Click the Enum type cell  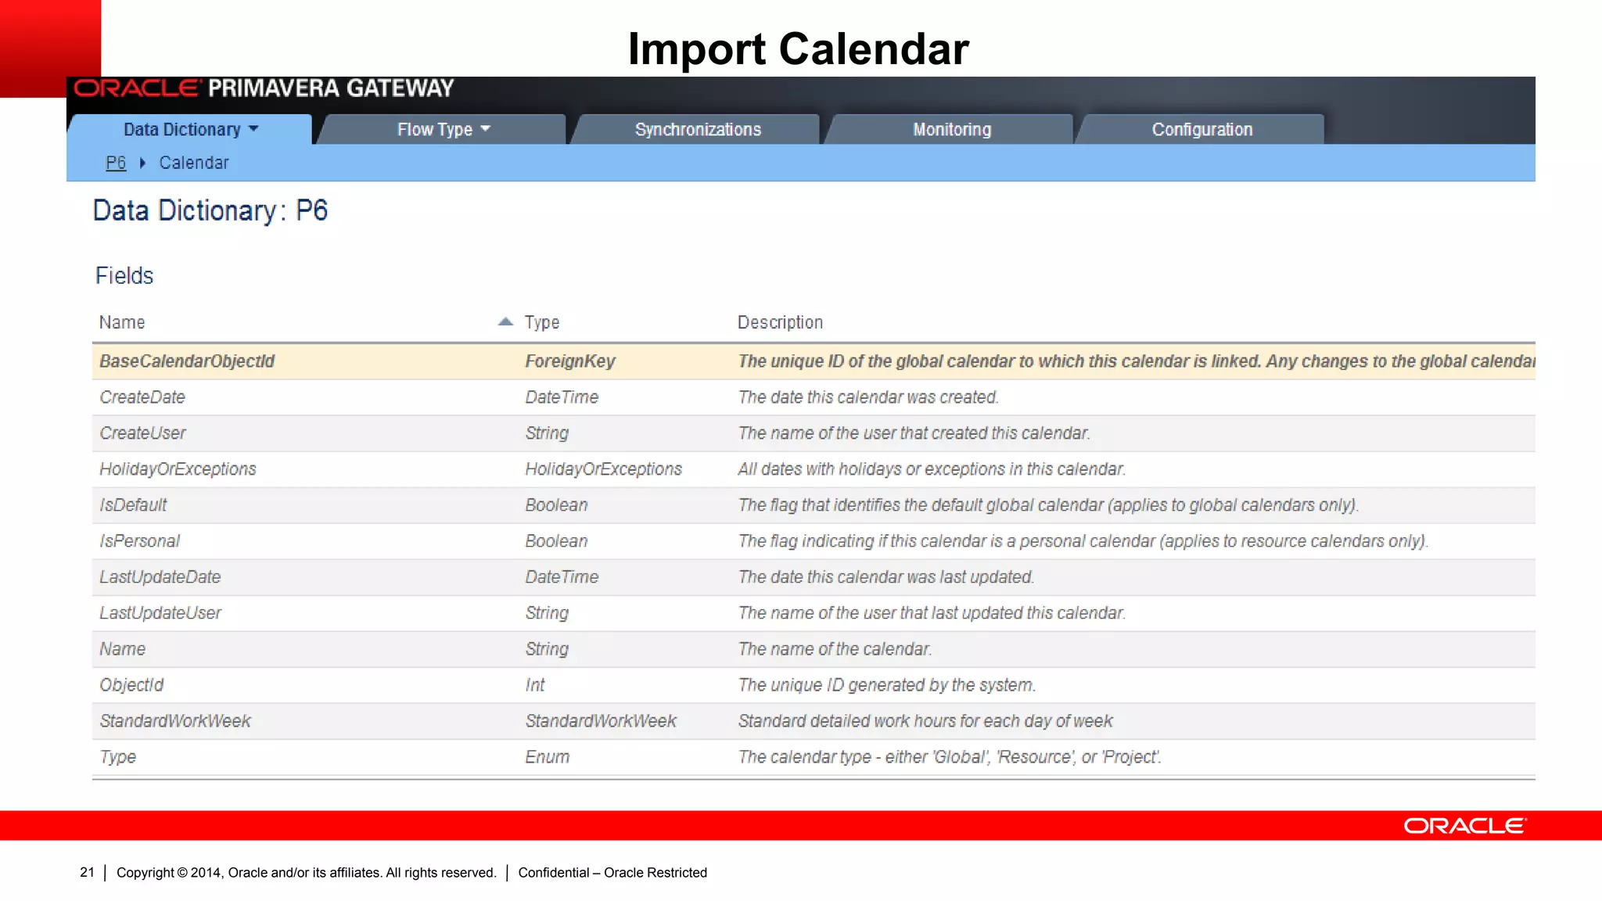pos(548,757)
